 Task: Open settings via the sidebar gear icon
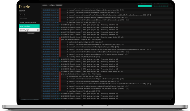24,15
